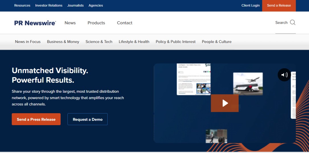309x153 pixels.
Task: Expand the Products menu
Action: click(96, 23)
